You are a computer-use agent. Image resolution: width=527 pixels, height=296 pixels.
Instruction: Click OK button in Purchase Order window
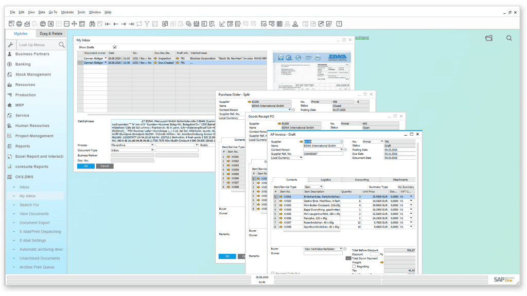pos(227,256)
